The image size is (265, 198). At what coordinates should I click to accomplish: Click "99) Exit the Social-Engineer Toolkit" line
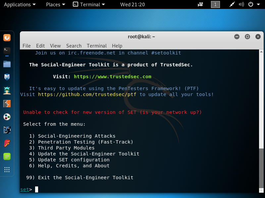pyautogui.click(x=80, y=178)
